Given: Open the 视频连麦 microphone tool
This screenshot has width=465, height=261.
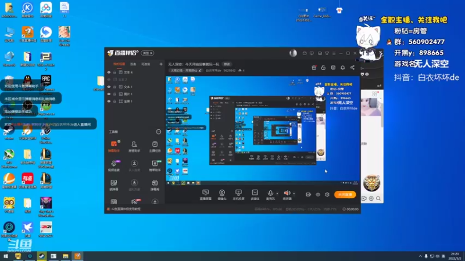Looking at the screenshot, I should 114,166.
